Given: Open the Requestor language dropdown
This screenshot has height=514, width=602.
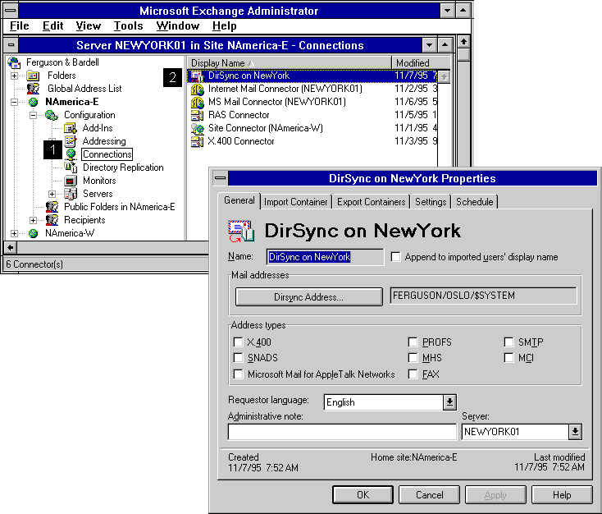Looking at the screenshot, I should (449, 402).
